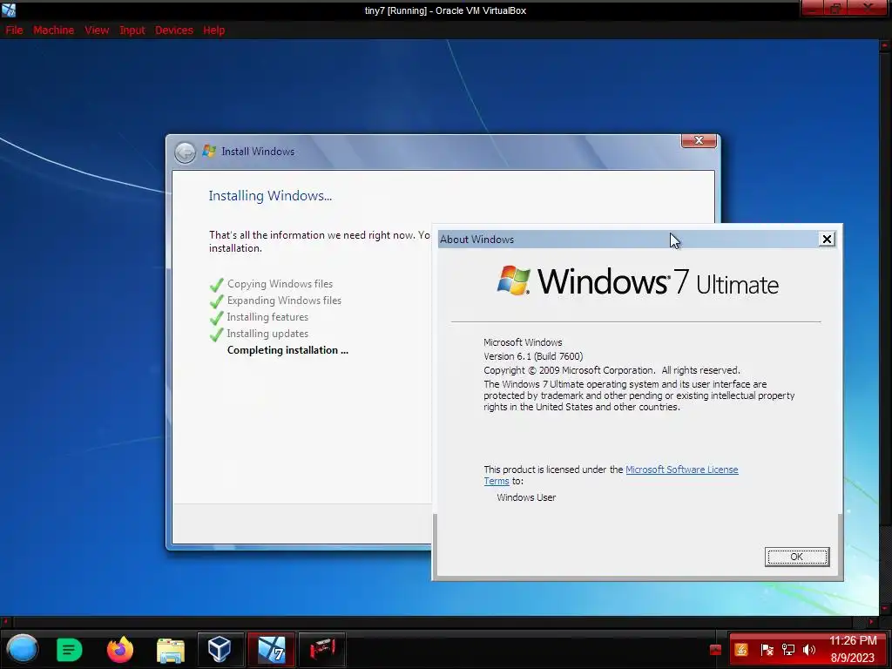Launch Firefox from the taskbar
The image size is (892, 669).
tap(120, 650)
